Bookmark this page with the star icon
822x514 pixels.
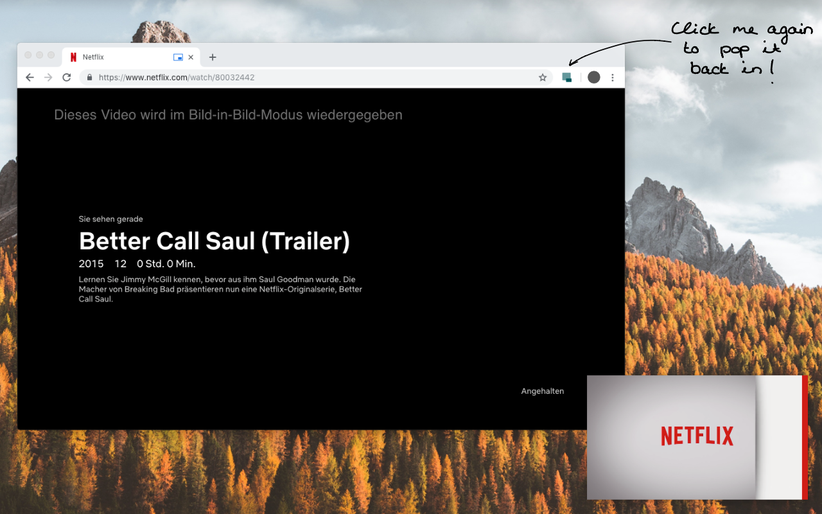(x=543, y=77)
